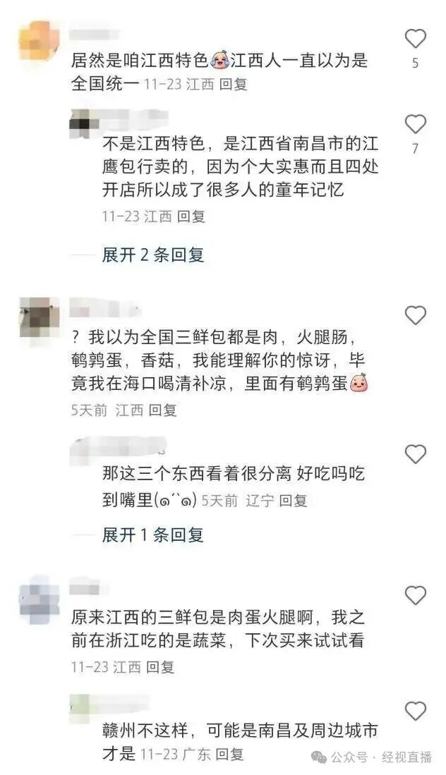This screenshot has width=446, height=775.
Task: Tap the 公众号 经视直播 watermark
Action: (371, 757)
